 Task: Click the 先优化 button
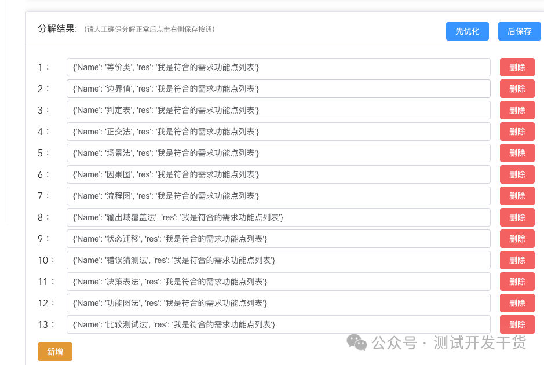coord(467,31)
